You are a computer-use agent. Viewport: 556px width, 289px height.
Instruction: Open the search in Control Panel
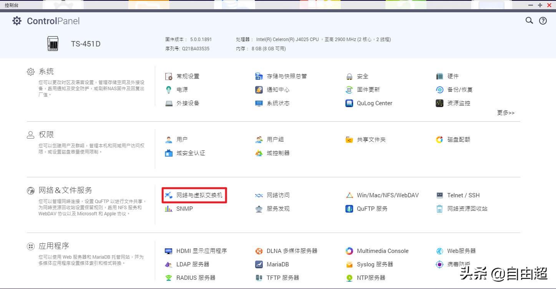[529, 21]
